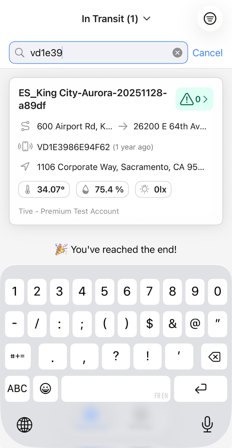Tap the backspace delete key
This screenshot has width=232, height=448.
(x=214, y=356)
